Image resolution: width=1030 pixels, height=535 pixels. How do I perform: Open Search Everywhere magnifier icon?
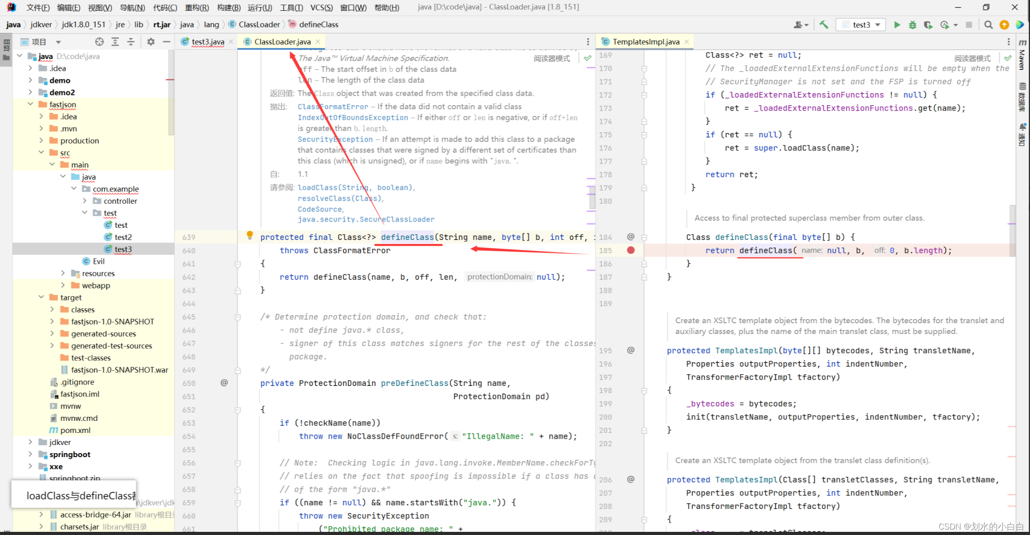click(x=988, y=25)
